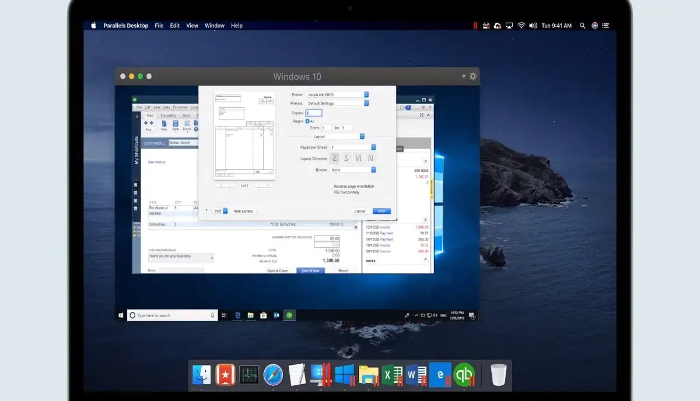Launch Excel from the dock

click(392, 374)
